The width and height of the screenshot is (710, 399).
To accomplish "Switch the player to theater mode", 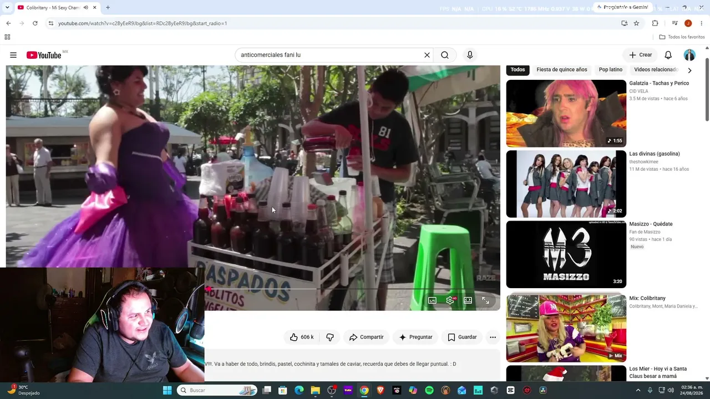I will point(468,300).
